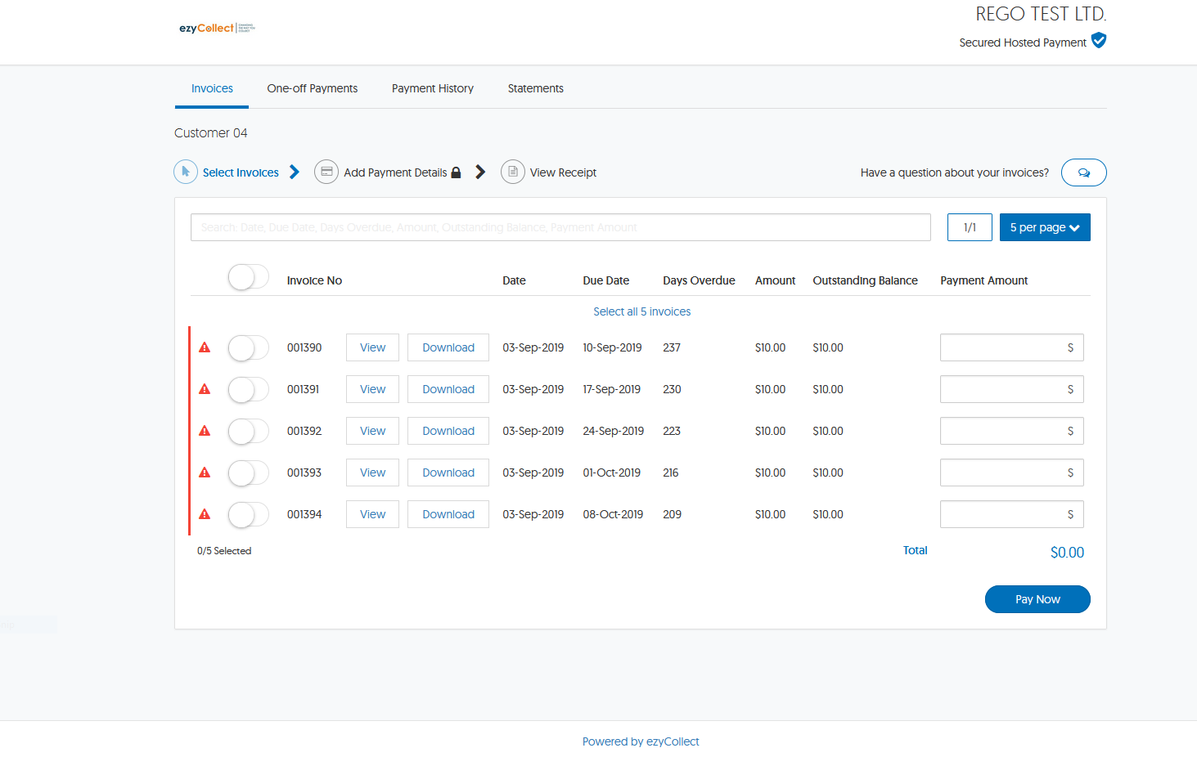Download invoice 001393

tap(448, 473)
